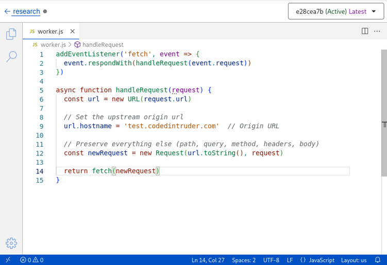
Task: Change the LF end-of-line sequence
Action: click(290, 260)
